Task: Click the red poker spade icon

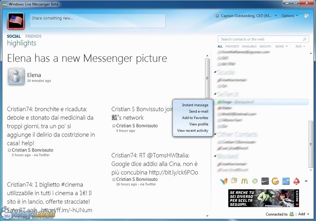Action: coord(296,181)
